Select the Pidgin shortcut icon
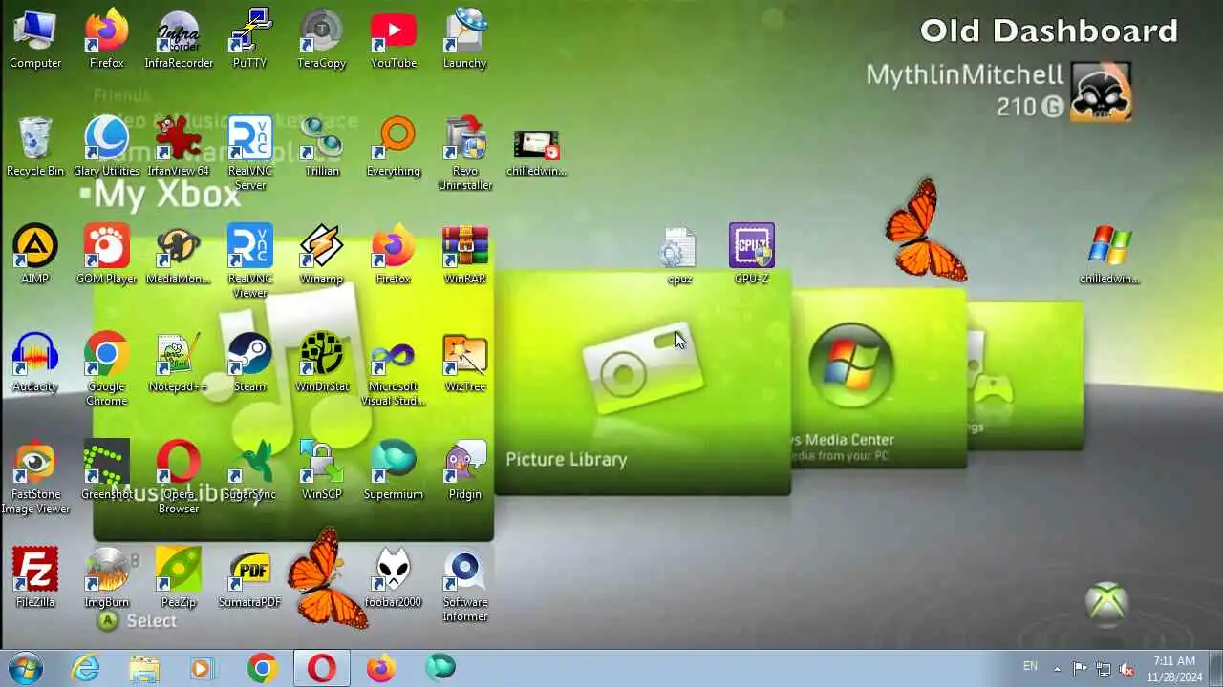 coord(465,471)
